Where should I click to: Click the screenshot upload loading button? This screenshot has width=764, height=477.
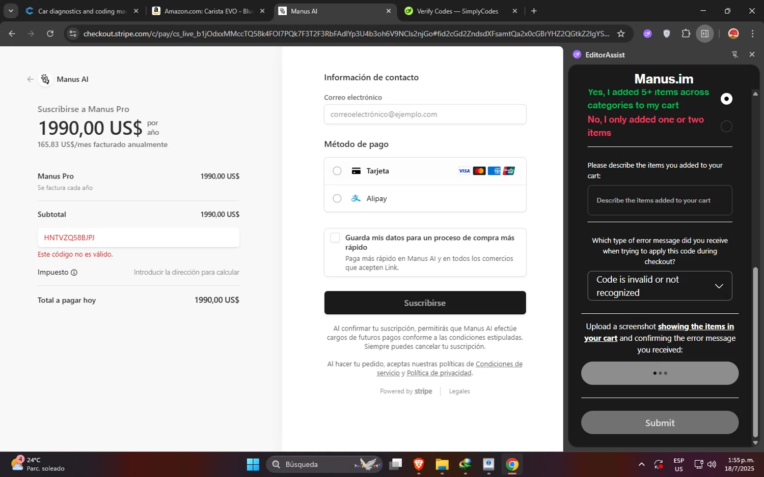(x=660, y=373)
